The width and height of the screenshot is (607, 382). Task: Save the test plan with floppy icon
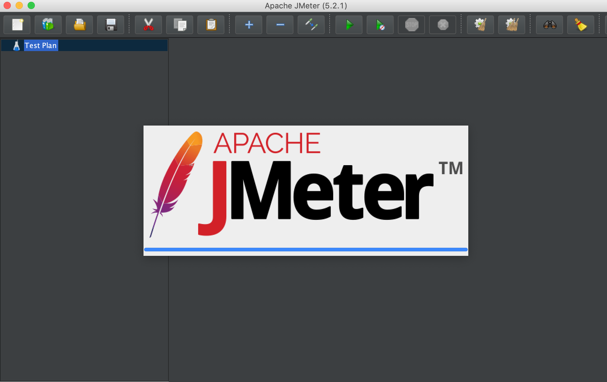111,25
